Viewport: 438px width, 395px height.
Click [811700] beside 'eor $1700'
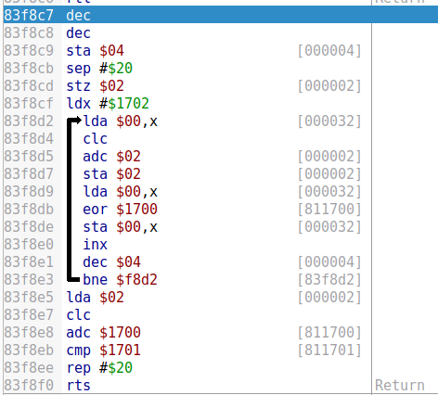(329, 209)
